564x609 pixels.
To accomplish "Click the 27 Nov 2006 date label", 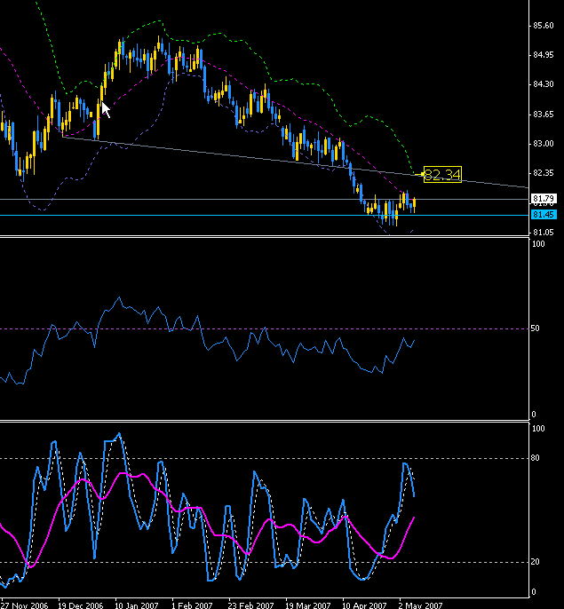I will [24, 605].
